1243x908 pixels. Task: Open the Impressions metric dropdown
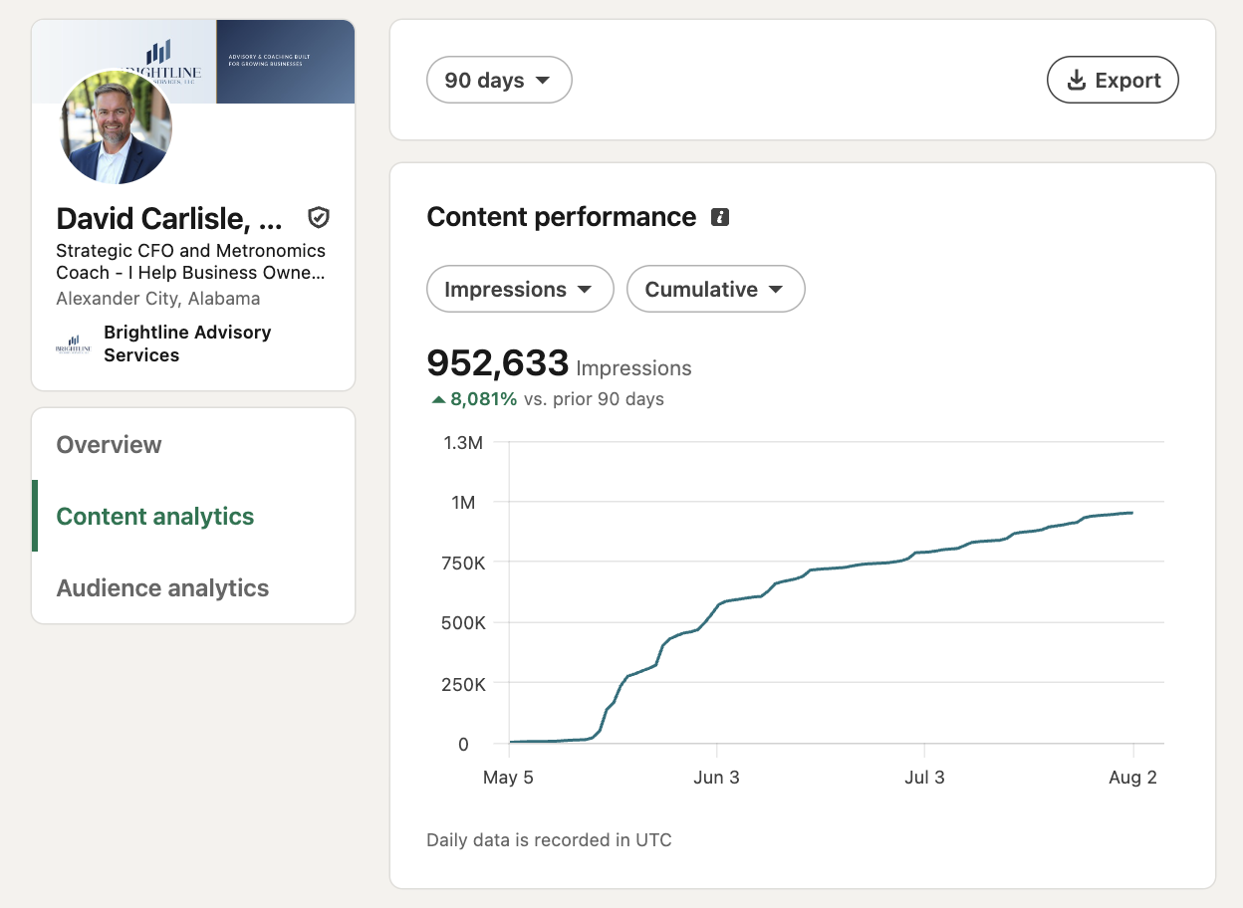click(x=520, y=289)
